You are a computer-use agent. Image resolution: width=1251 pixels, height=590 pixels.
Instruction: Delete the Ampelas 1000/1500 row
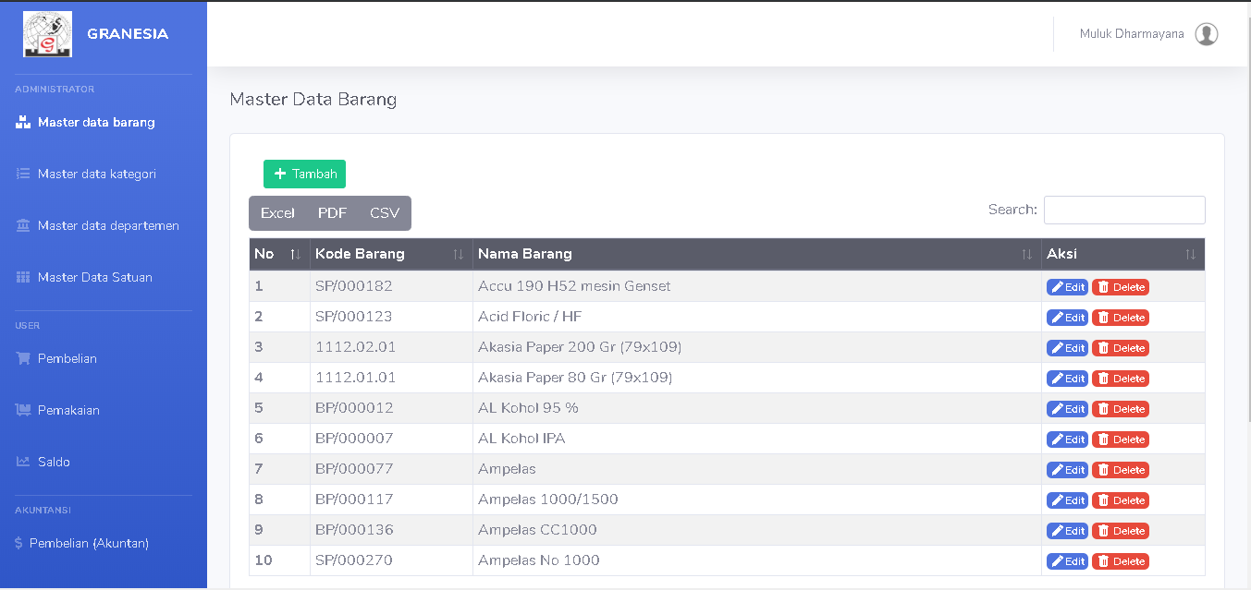[1121, 500]
